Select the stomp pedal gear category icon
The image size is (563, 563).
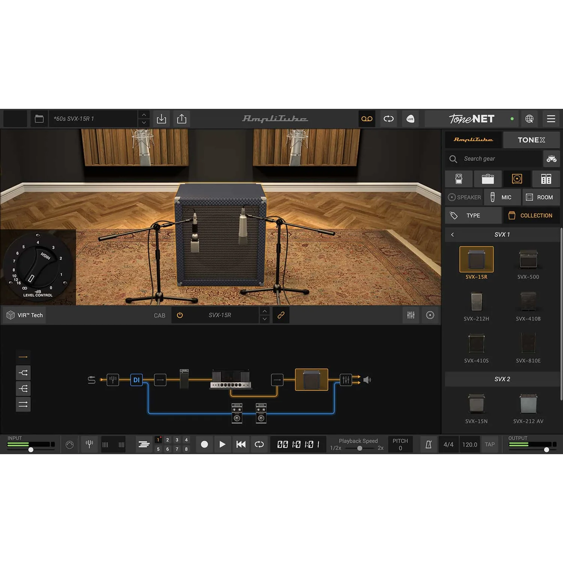click(459, 179)
